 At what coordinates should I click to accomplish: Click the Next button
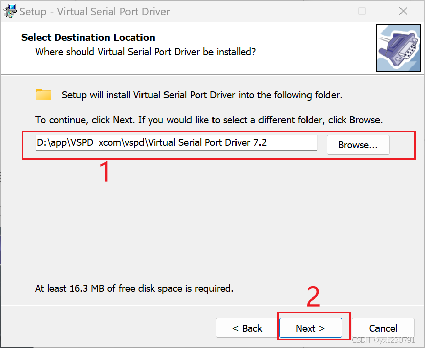point(311,328)
